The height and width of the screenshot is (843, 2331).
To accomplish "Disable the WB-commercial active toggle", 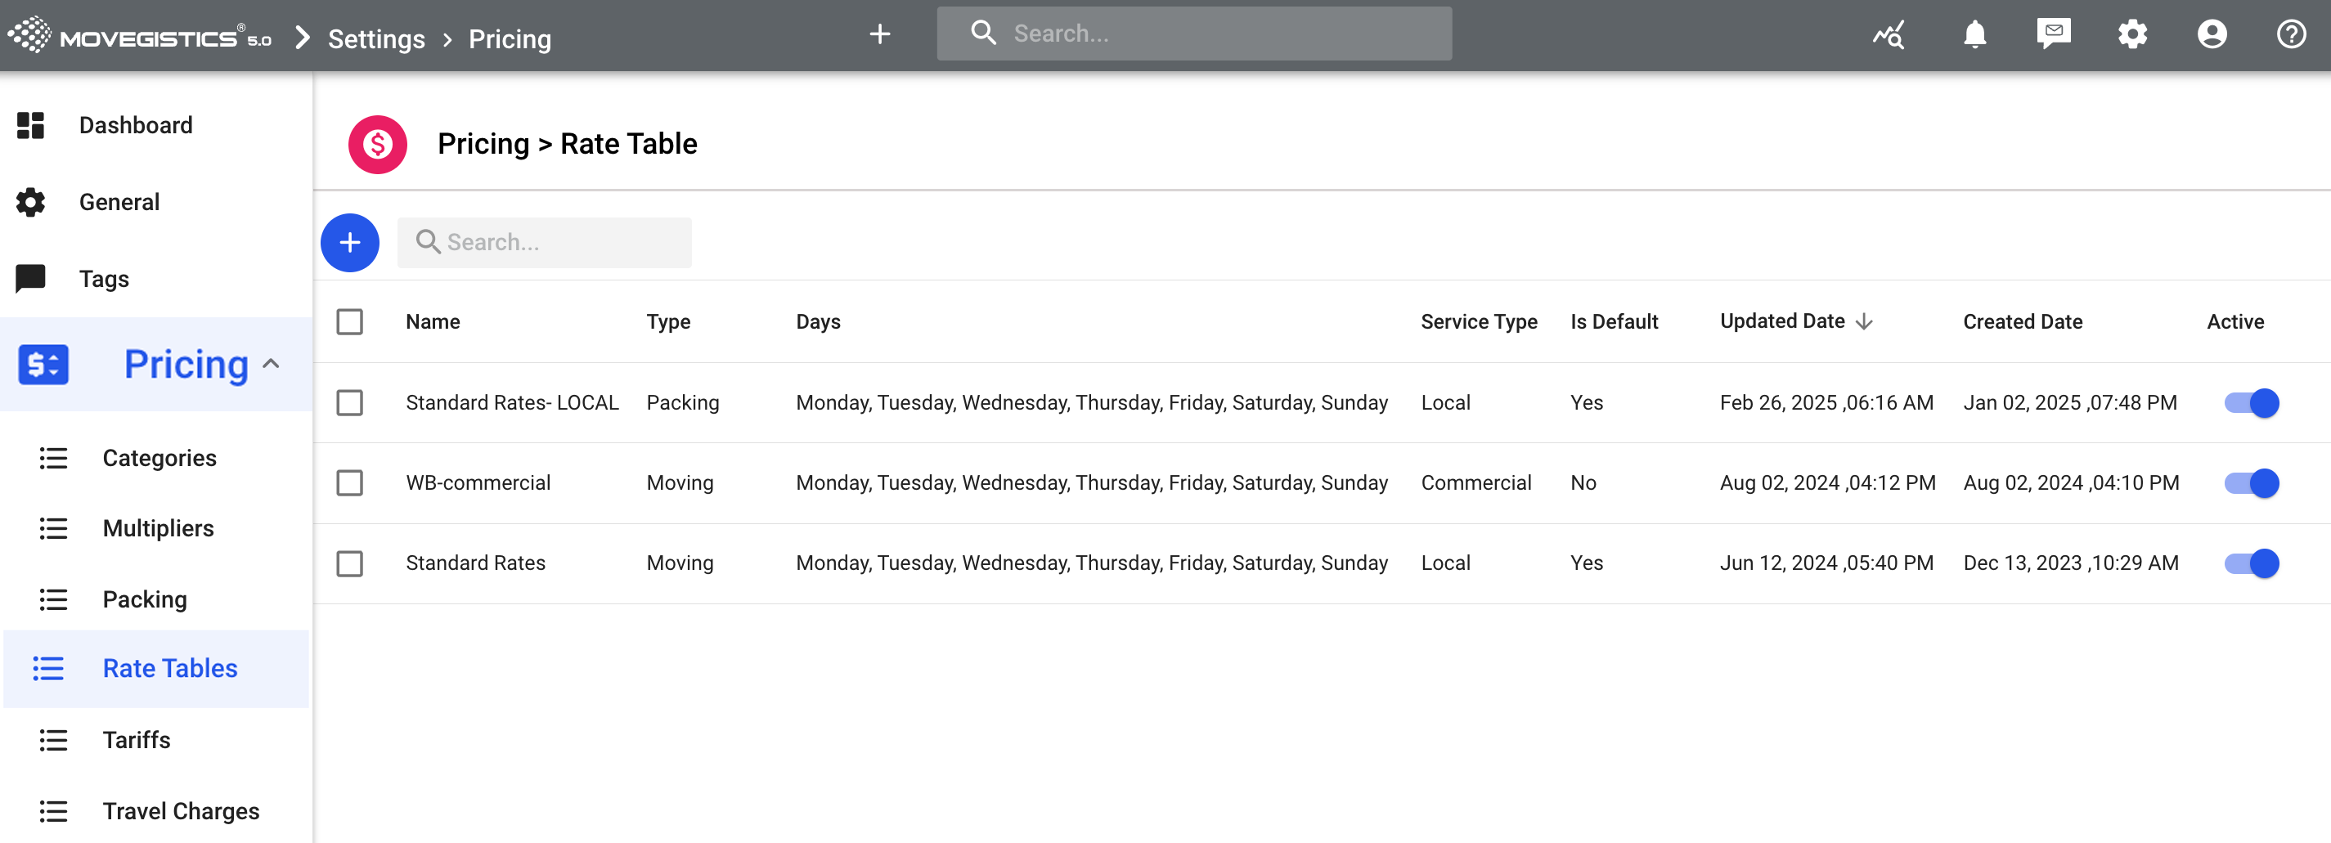I will point(2252,483).
